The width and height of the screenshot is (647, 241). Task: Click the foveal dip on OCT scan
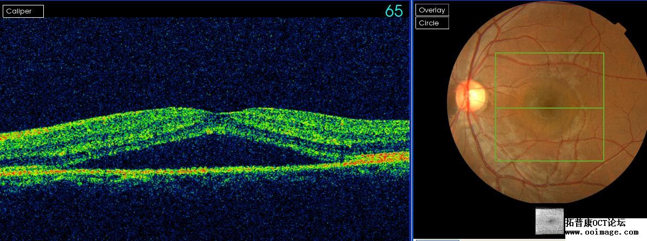214,113
